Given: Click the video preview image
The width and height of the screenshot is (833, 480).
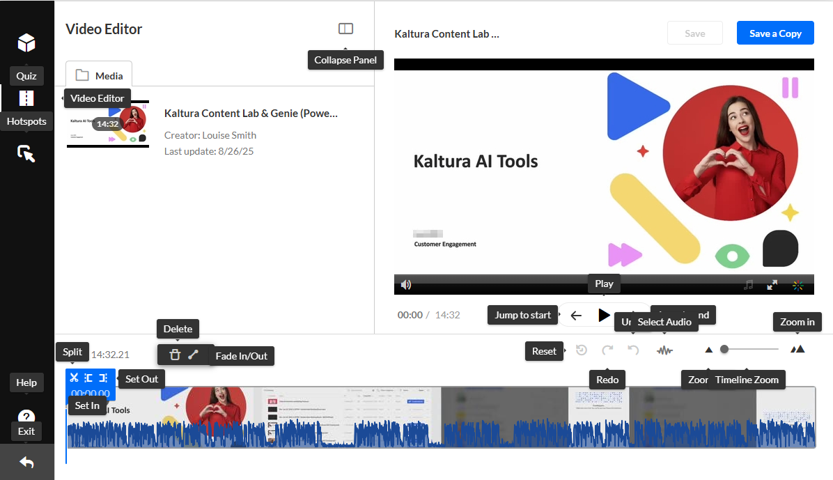Looking at the screenshot, I should tap(604, 172).
